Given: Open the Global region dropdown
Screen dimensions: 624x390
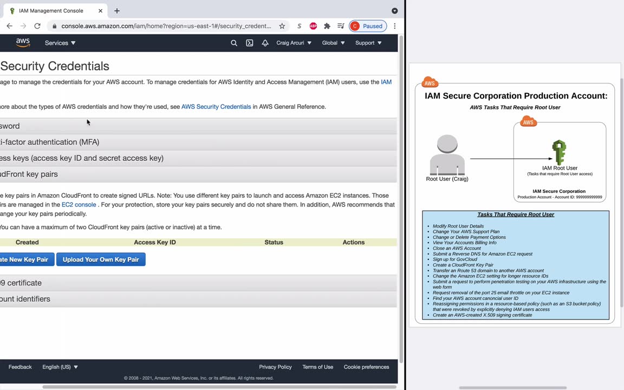Looking at the screenshot, I should [333, 43].
